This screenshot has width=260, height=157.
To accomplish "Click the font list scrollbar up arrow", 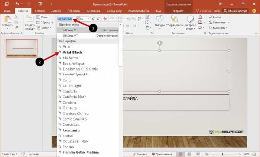I will pos(121,24).
